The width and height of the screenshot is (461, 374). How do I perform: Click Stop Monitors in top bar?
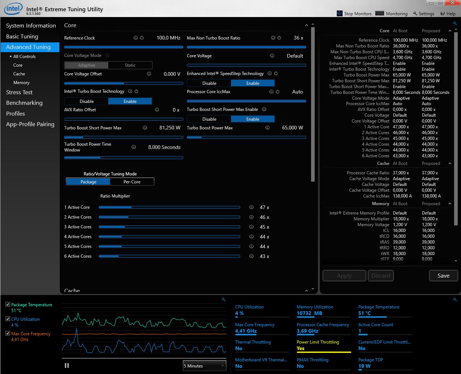click(354, 13)
